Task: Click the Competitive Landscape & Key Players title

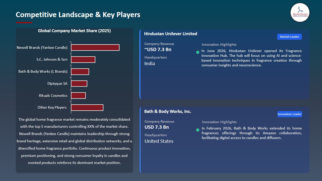Action: 78,15
